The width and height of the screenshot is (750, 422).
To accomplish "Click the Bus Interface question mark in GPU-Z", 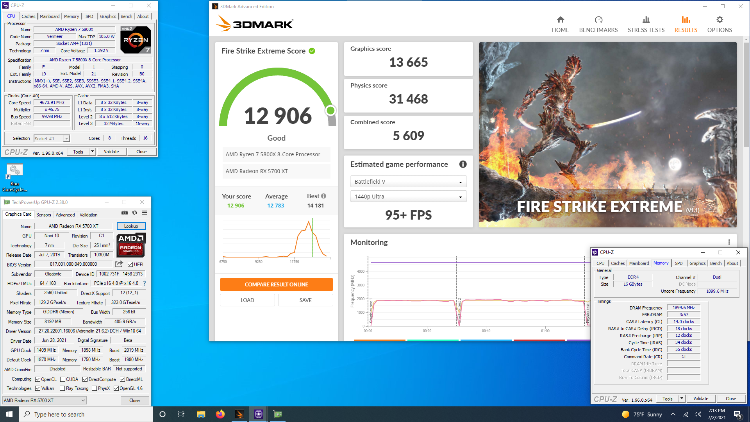I will click(145, 283).
